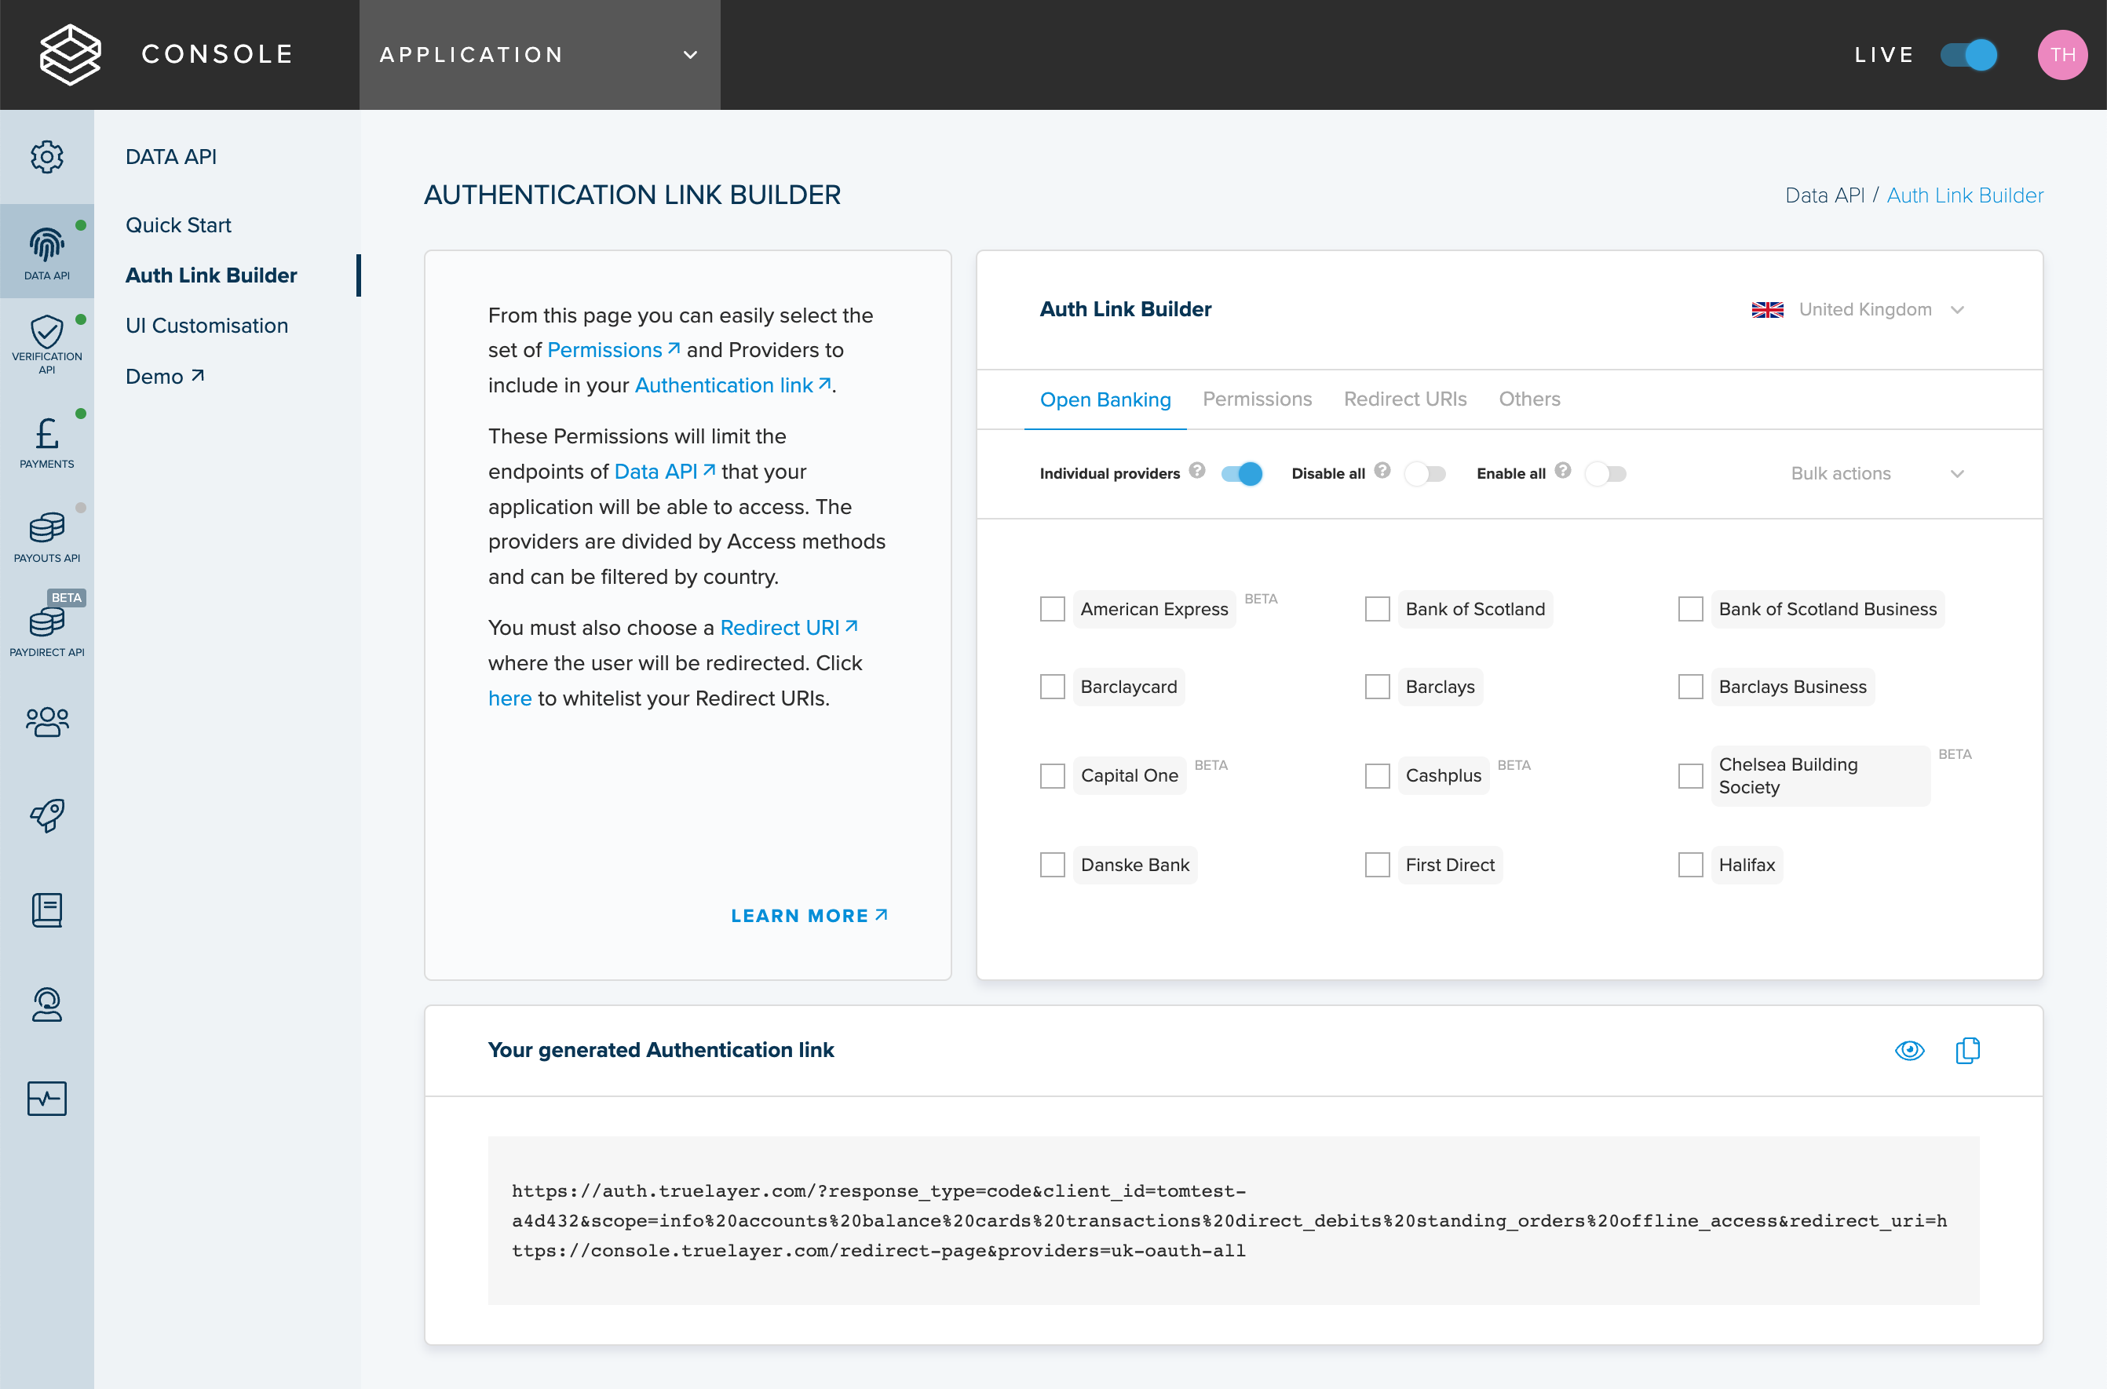Screen dimensions: 2107x1389
Task: Expand the Application dropdown in header
Action: 539,55
